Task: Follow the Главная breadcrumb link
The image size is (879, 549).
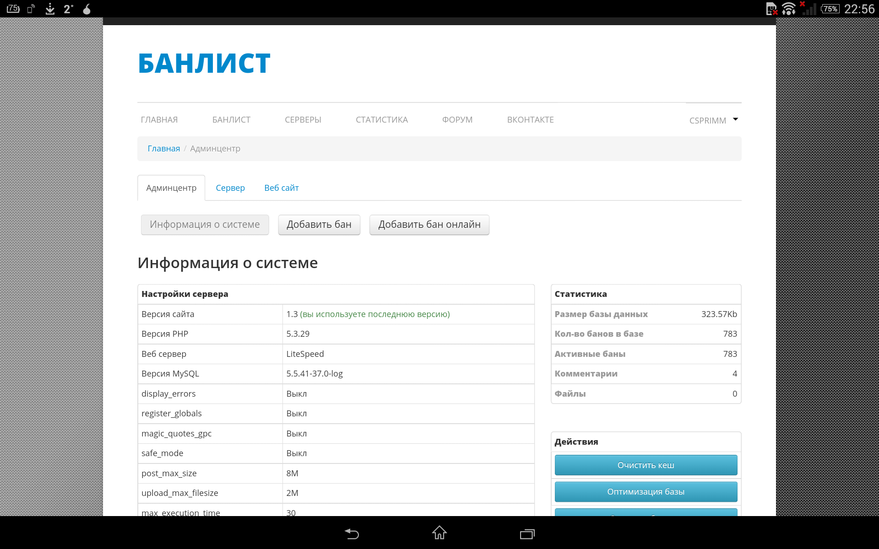Action: (164, 149)
